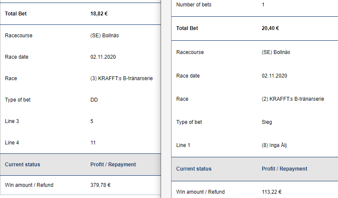This screenshot has width=338, height=198.
Task: Click the left Race date 02.11.2020
Action: click(103, 57)
